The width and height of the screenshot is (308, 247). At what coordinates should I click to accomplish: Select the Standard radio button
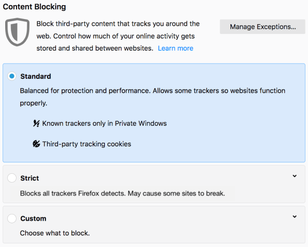tap(12, 76)
